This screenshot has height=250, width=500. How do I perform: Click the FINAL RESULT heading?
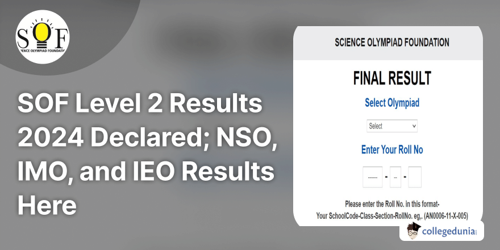click(392, 78)
